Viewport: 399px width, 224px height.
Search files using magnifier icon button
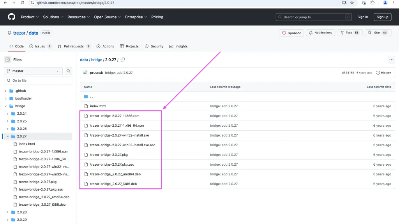click(68, 71)
